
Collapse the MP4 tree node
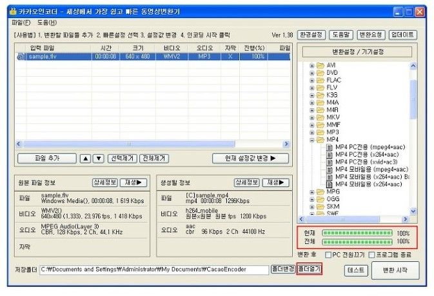[312, 140]
